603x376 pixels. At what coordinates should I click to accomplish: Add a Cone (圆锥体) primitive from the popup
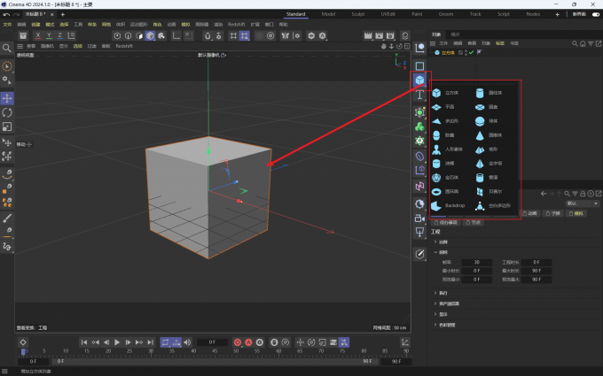click(489, 135)
